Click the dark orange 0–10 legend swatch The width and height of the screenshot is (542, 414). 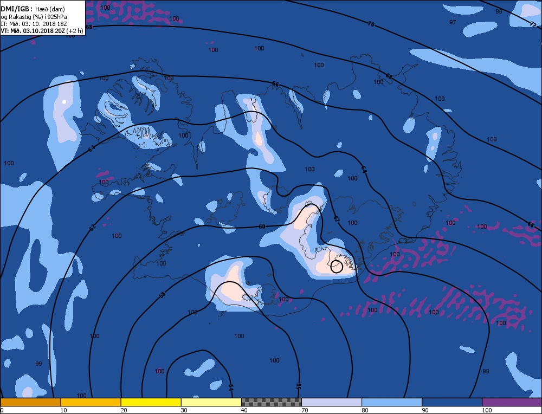pyautogui.click(x=30, y=402)
